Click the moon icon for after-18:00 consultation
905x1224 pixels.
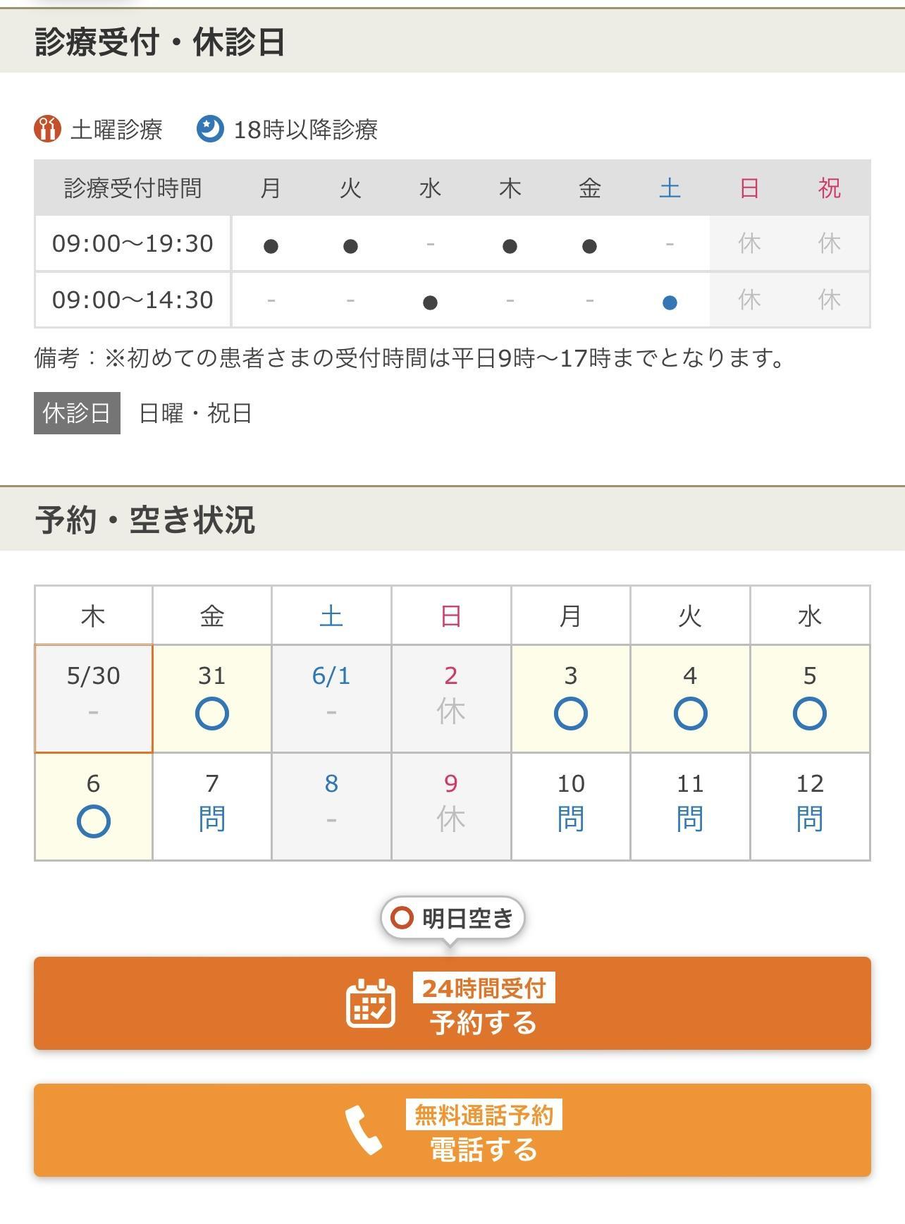(210, 129)
